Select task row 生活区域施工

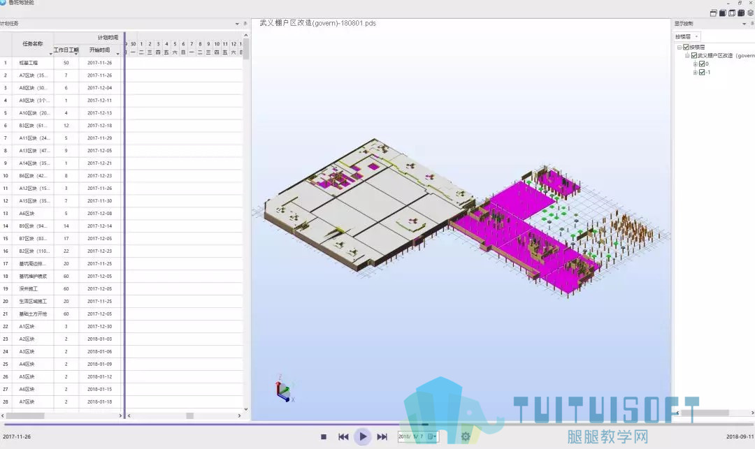pyautogui.click(x=62, y=302)
